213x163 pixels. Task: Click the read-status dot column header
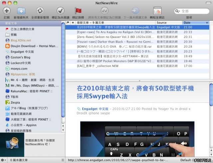click(x=73, y=23)
